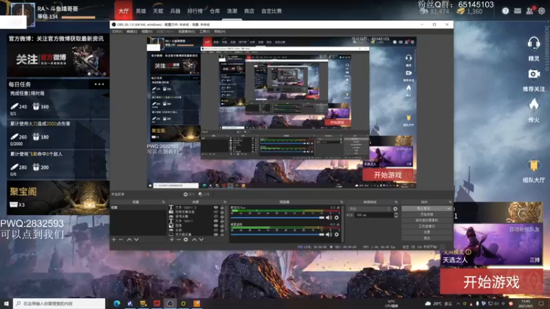
Task: Open the game friends icon with red dot
Action: 529,11
